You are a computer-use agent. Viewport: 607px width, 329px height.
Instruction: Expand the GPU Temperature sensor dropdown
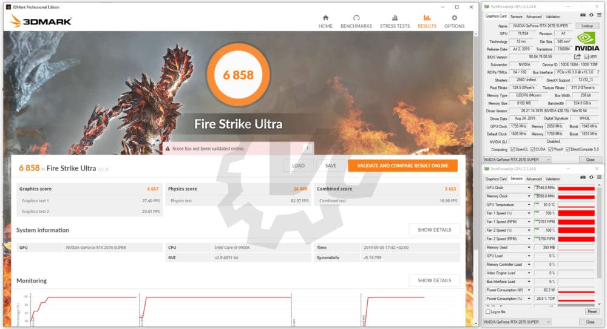pos(529,205)
